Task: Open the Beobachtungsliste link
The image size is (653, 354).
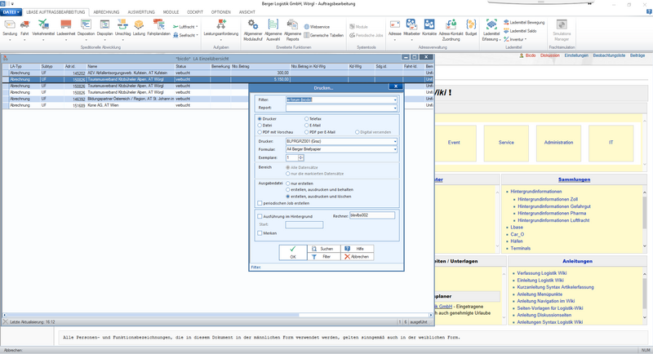Action: click(609, 55)
